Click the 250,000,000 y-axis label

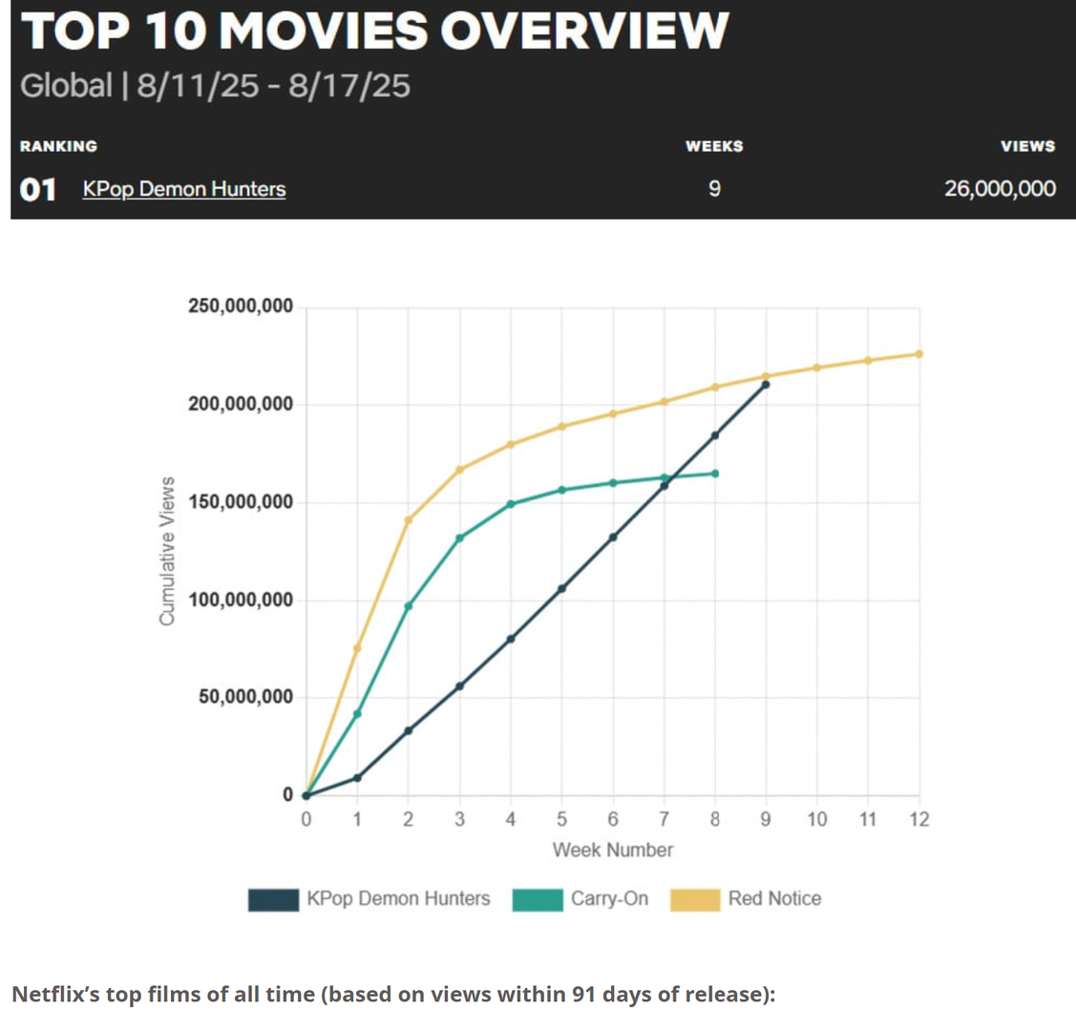click(241, 305)
